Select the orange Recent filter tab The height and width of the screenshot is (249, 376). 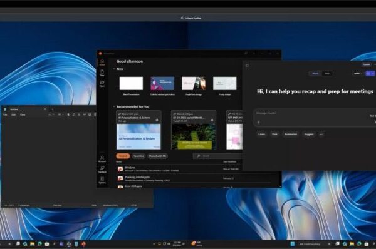tap(123, 156)
